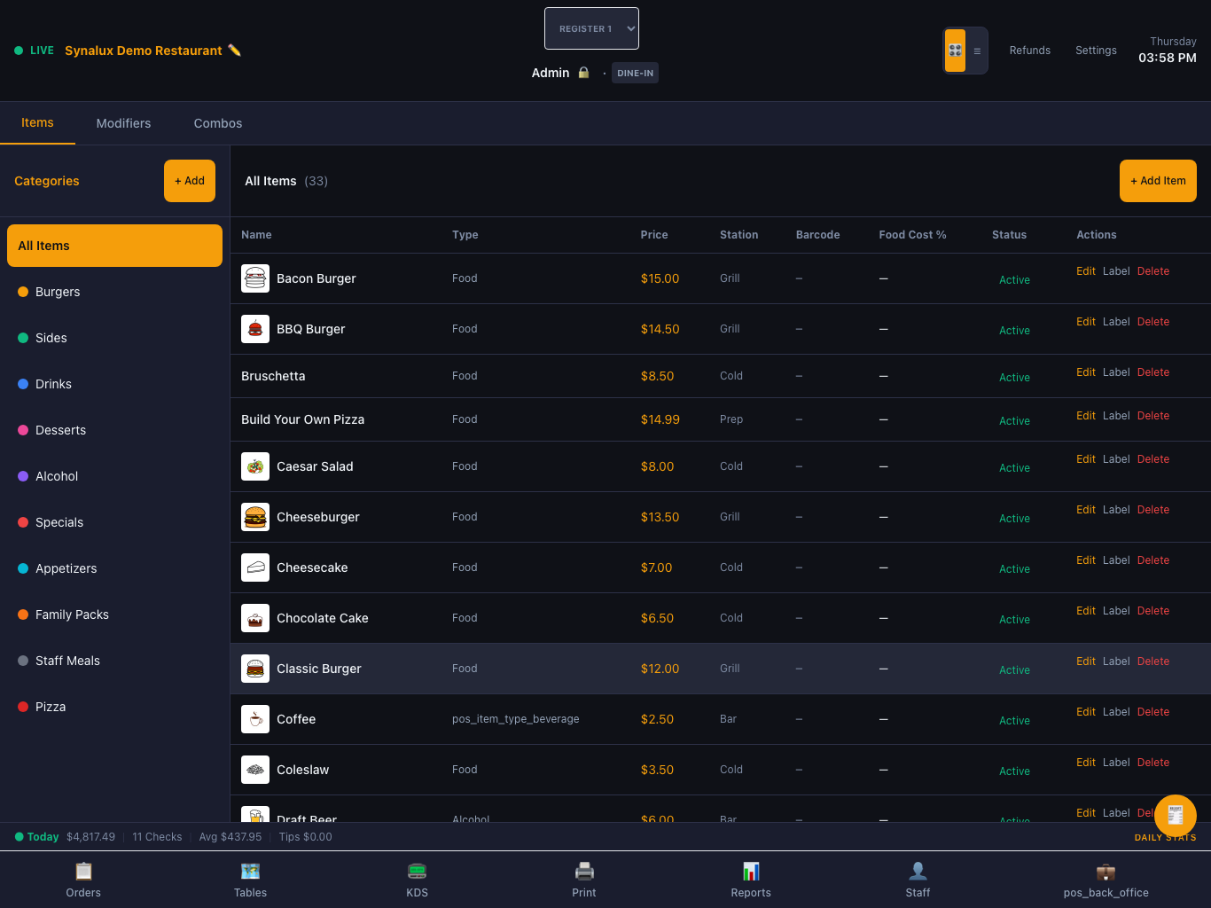This screenshot has height=908, width=1211.
Task: Switch to the Items tab
Action: click(x=37, y=123)
